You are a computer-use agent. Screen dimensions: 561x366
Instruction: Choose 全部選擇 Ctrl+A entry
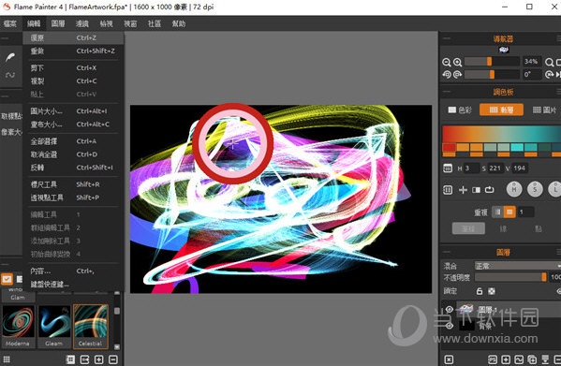click(x=73, y=141)
